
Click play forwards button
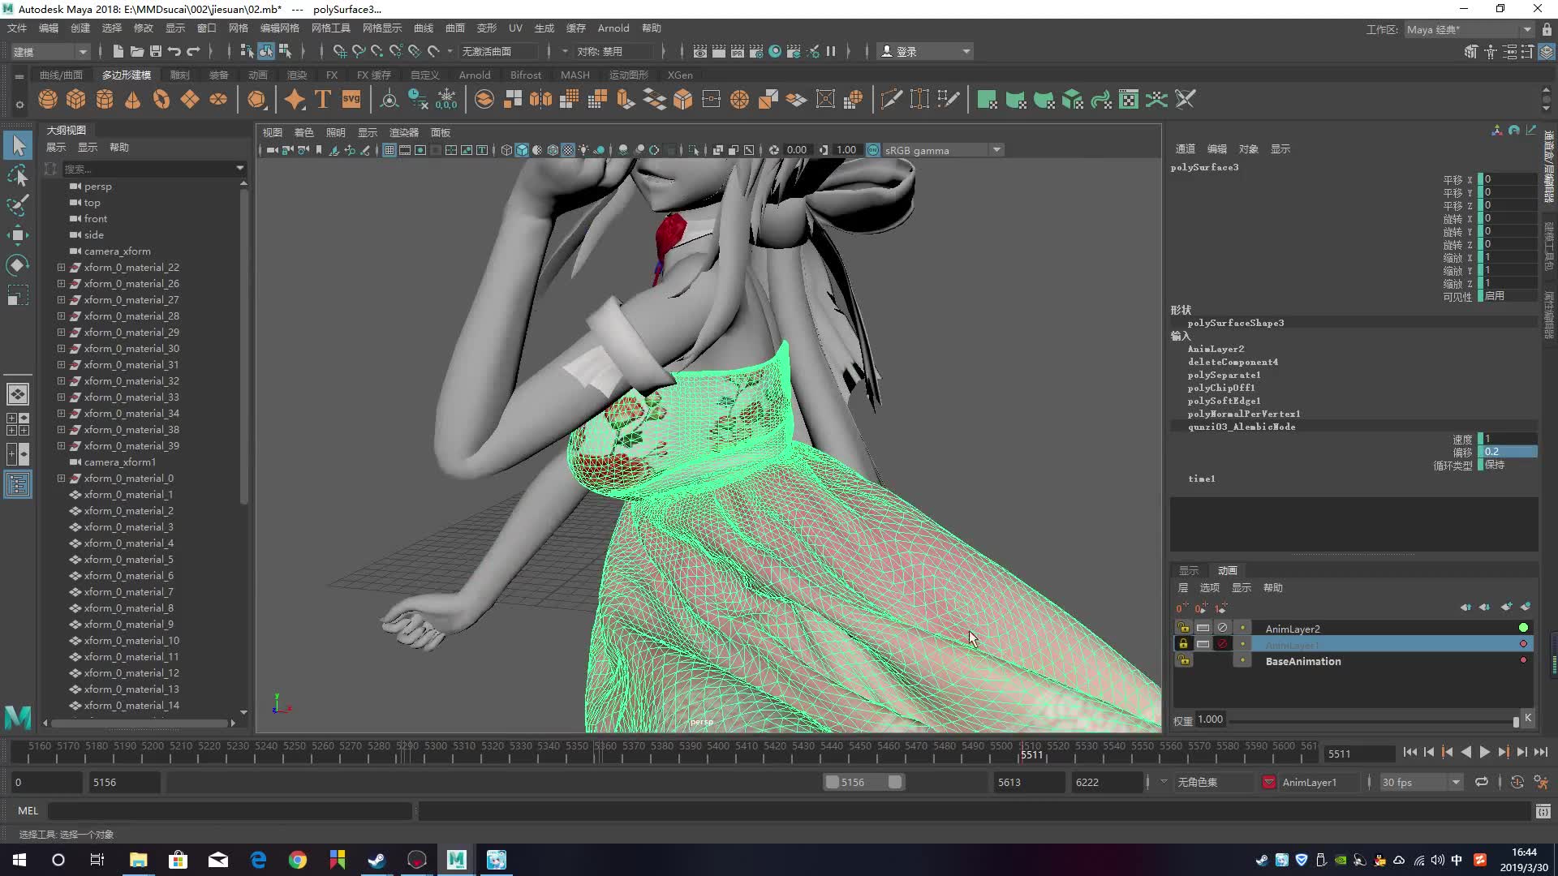(x=1484, y=753)
